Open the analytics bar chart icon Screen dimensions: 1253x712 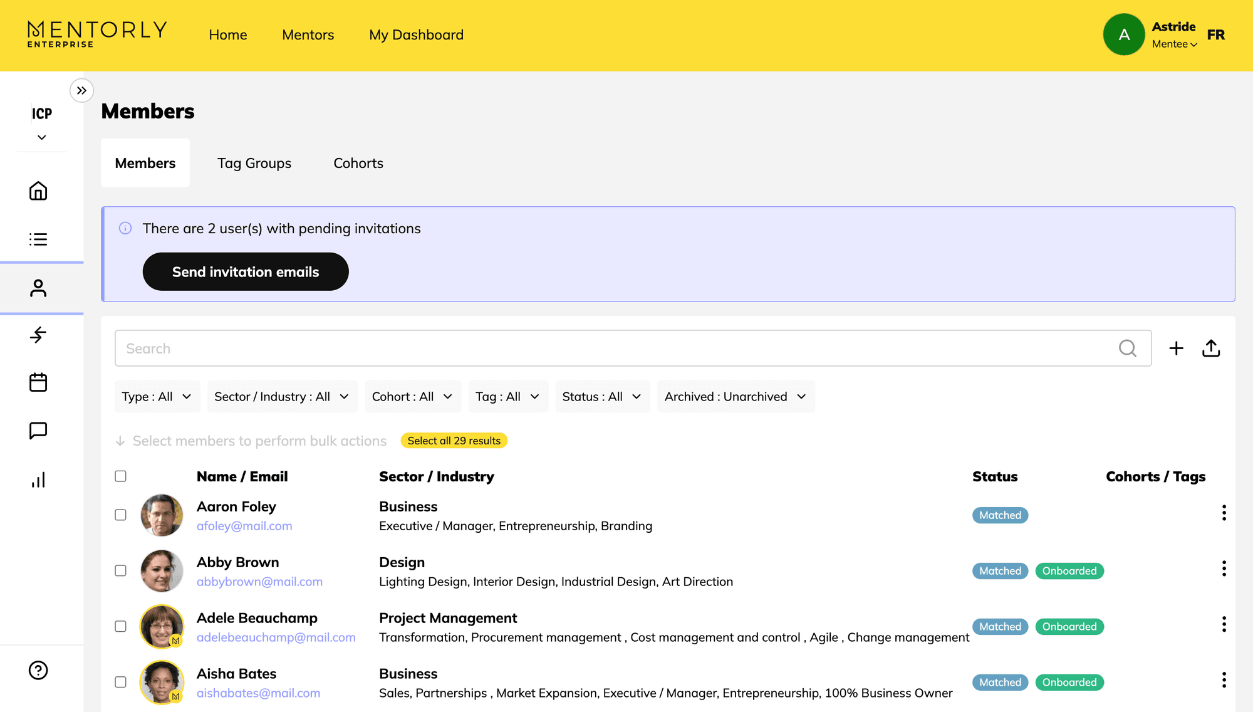[38, 479]
